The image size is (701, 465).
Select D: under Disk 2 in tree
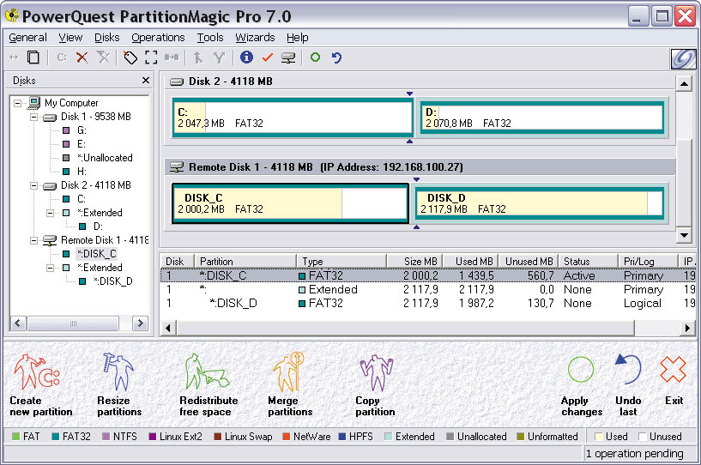(x=98, y=226)
